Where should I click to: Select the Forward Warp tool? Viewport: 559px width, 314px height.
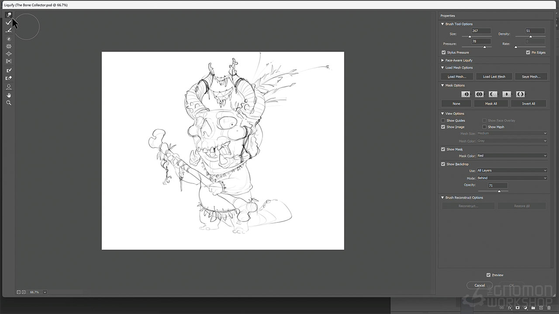point(9,15)
